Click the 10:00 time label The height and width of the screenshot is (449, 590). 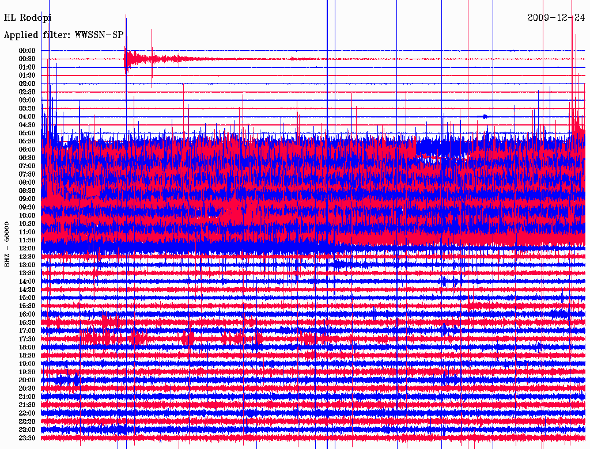click(27, 215)
